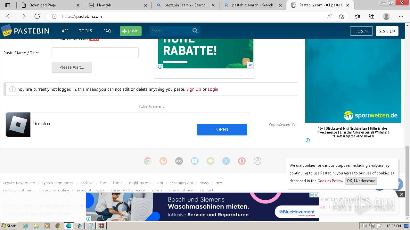Screen dimensions: 410x230
Task: Open Microsoft Edge from the taskbar
Action: point(69,226)
